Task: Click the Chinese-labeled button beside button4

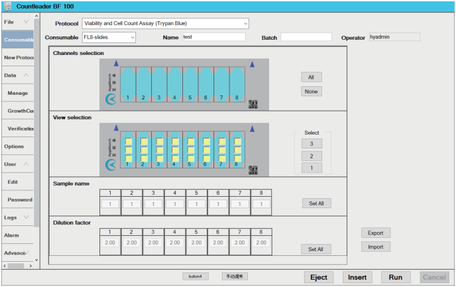Action: (235, 276)
